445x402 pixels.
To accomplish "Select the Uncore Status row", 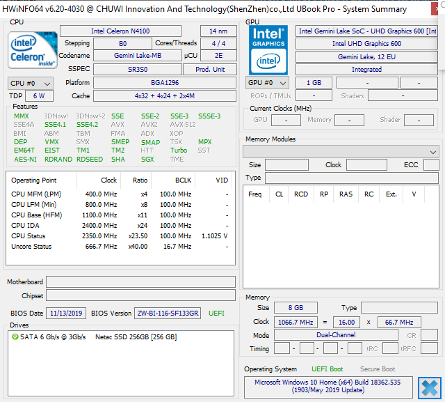I will (x=120, y=247).
